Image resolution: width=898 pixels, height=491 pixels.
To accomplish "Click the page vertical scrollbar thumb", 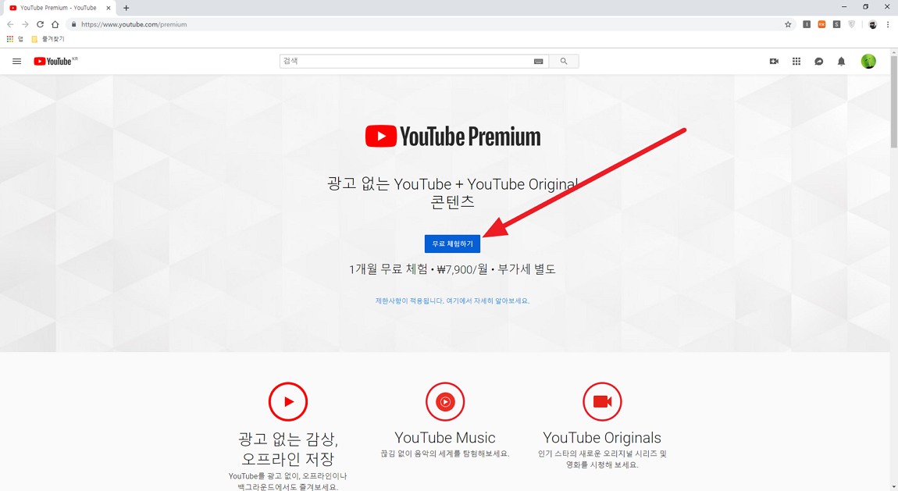I will pyautogui.click(x=893, y=101).
